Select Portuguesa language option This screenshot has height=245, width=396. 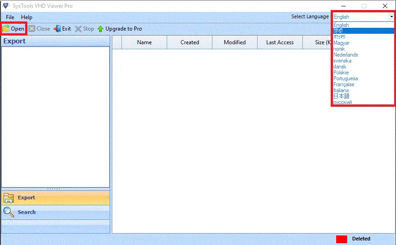(364, 78)
